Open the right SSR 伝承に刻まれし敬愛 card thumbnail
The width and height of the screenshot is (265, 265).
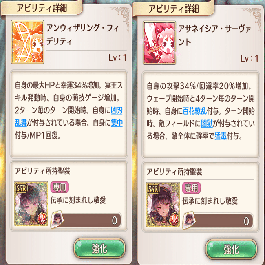pos(163,205)
